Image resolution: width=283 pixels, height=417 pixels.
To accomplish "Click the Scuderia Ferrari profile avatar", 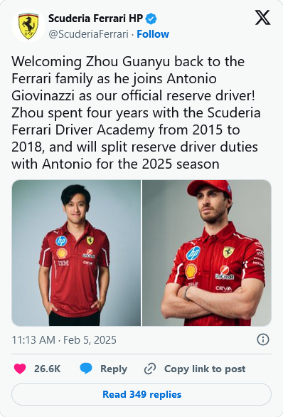I will pos(28,26).
